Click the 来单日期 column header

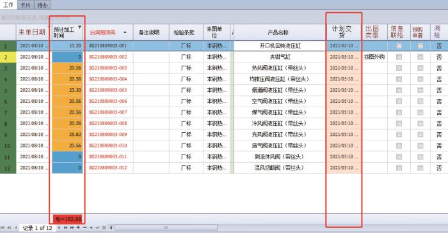pyautogui.click(x=32, y=32)
